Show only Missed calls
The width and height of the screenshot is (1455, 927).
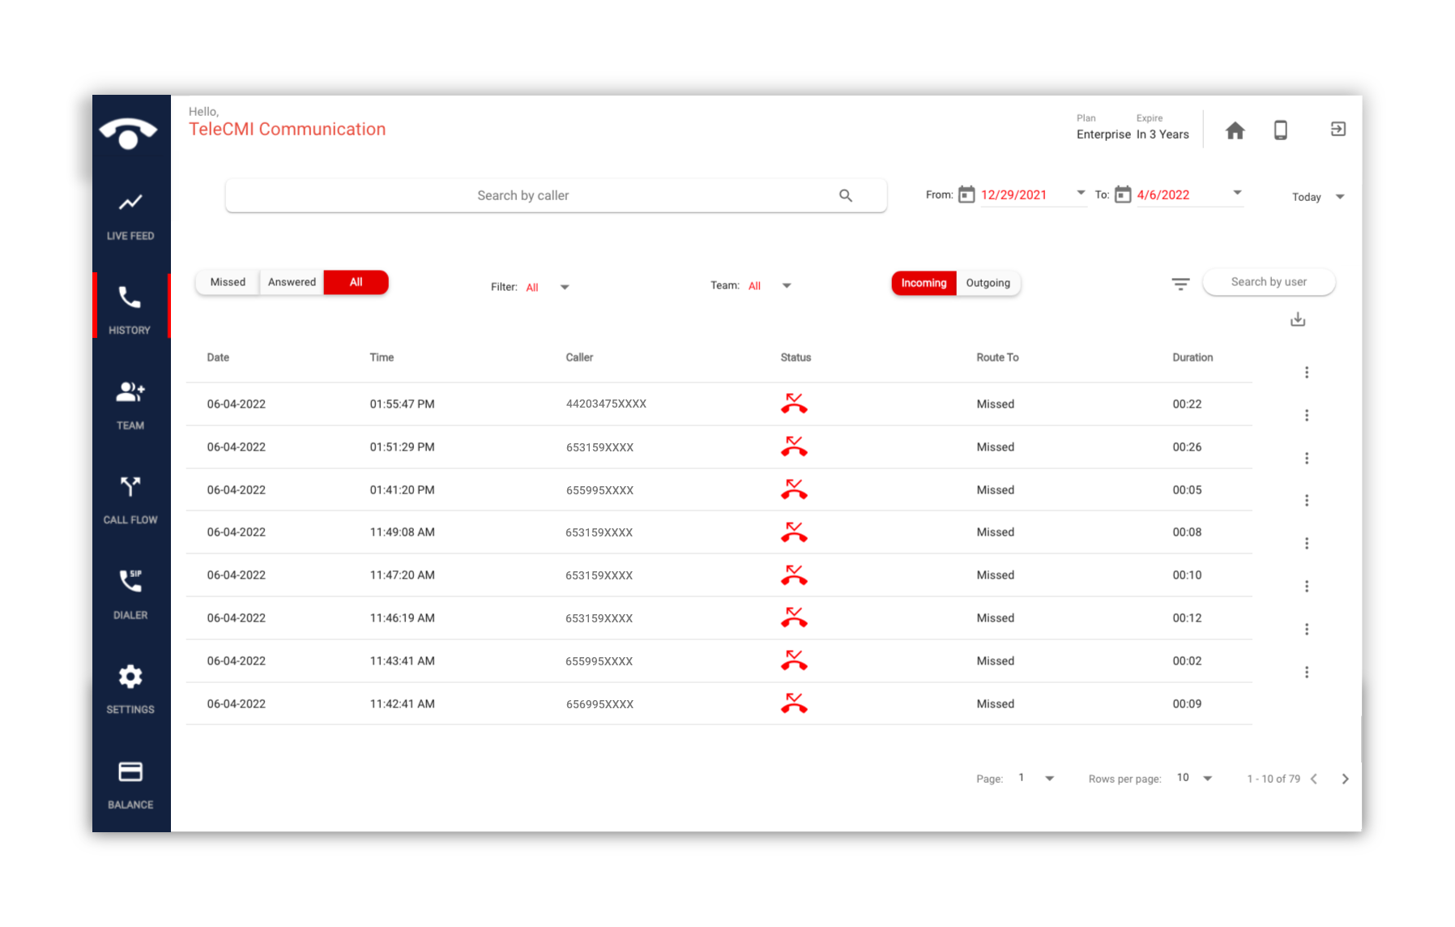(x=228, y=282)
